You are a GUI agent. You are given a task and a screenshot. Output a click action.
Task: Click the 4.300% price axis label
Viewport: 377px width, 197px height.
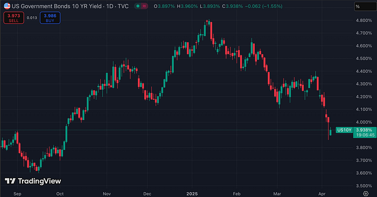click(364, 84)
